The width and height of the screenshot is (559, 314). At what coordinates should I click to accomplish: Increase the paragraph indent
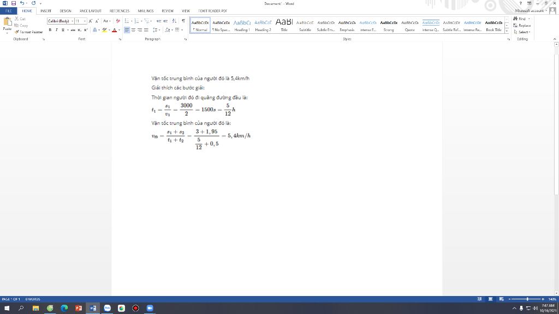pyautogui.click(x=165, y=21)
